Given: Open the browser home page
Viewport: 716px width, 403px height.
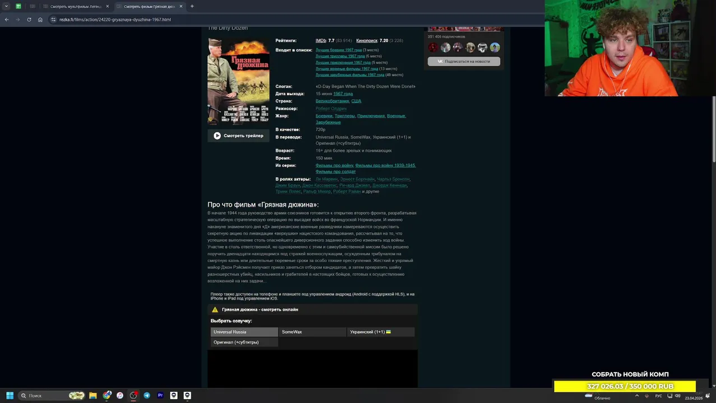Looking at the screenshot, I should [40, 20].
